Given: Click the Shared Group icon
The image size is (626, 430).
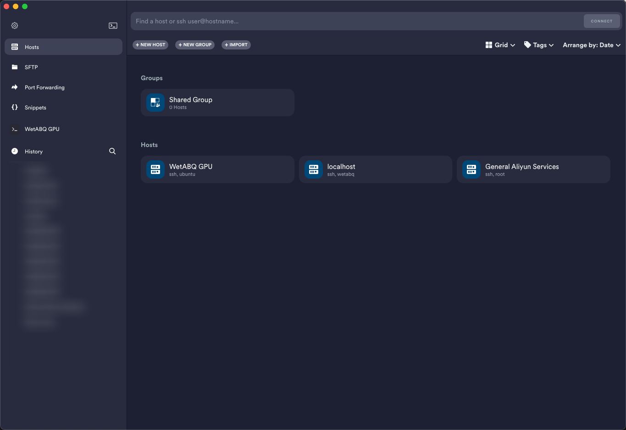Looking at the screenshot, I should [x=155, y=103].
